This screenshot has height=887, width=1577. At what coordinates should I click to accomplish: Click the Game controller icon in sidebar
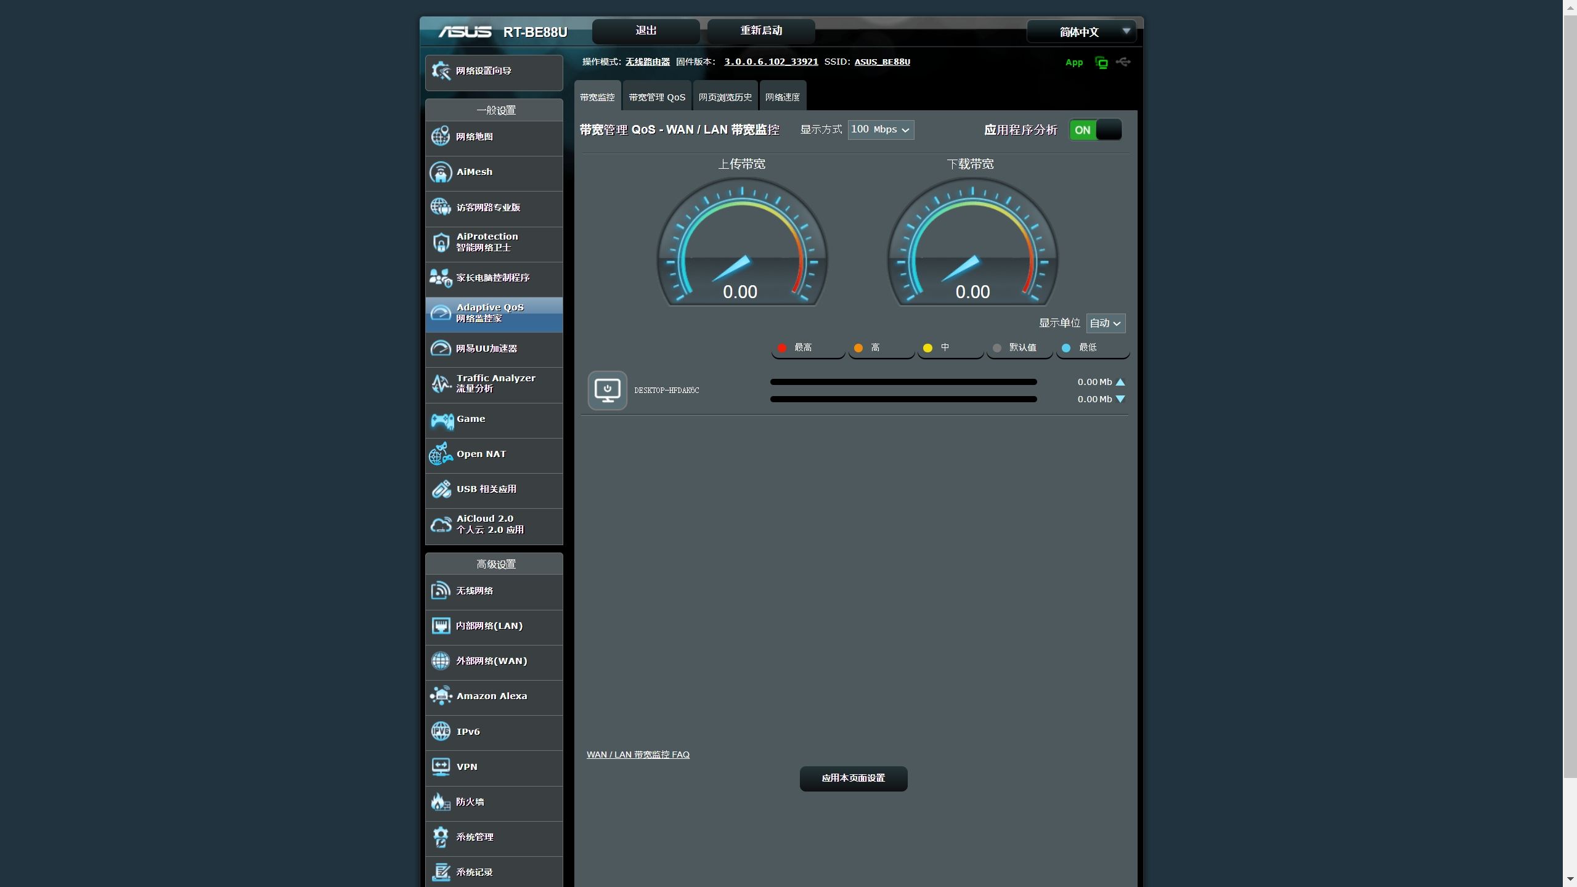[x=441, y=421]
